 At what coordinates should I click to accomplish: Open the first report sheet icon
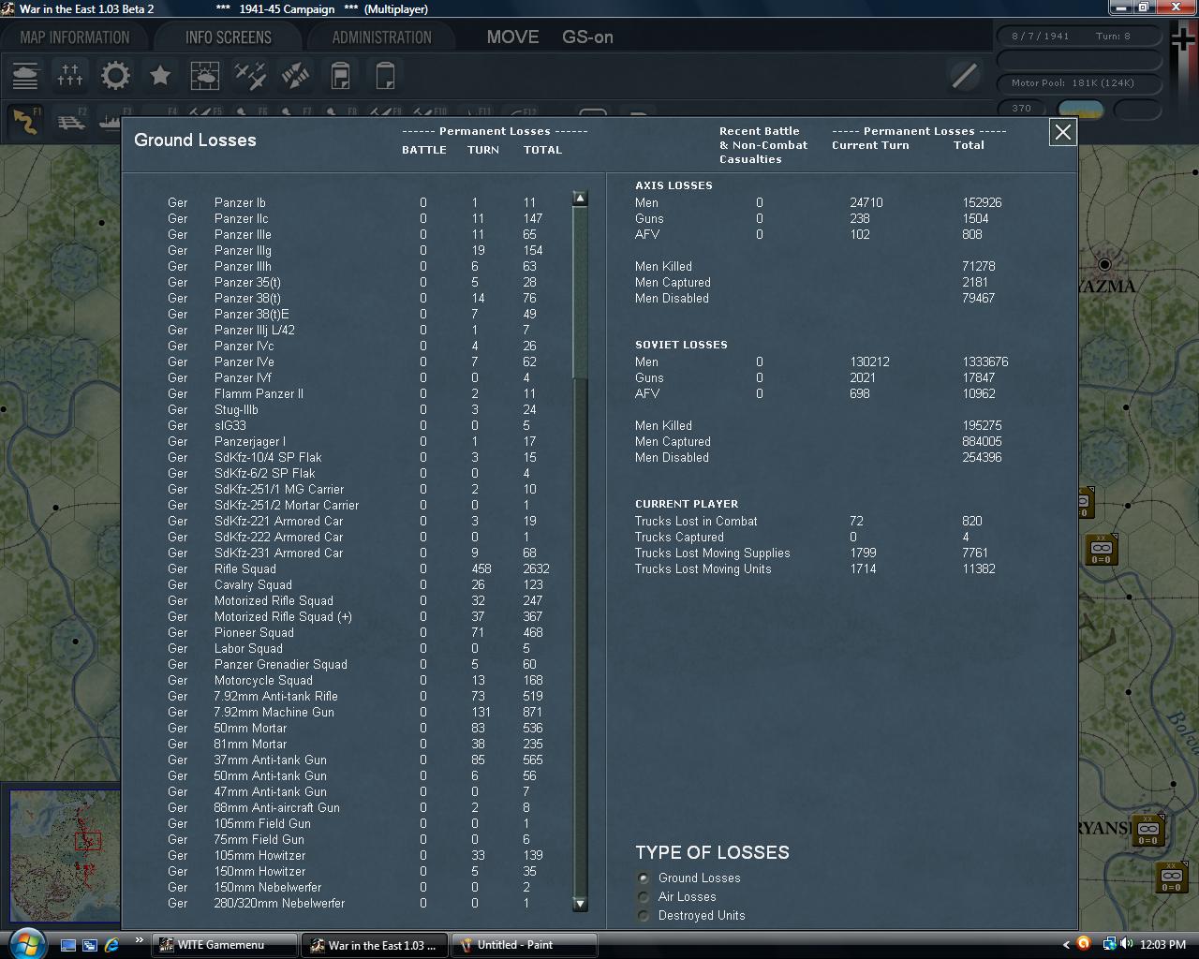340,75
